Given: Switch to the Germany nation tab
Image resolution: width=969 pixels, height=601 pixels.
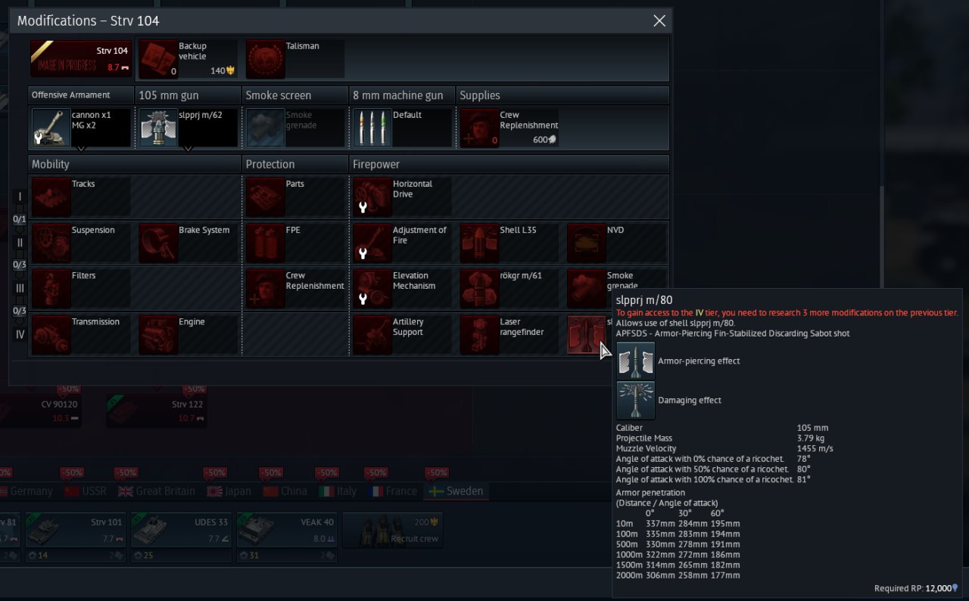Looking at the screenshot, I should [25, 491].
